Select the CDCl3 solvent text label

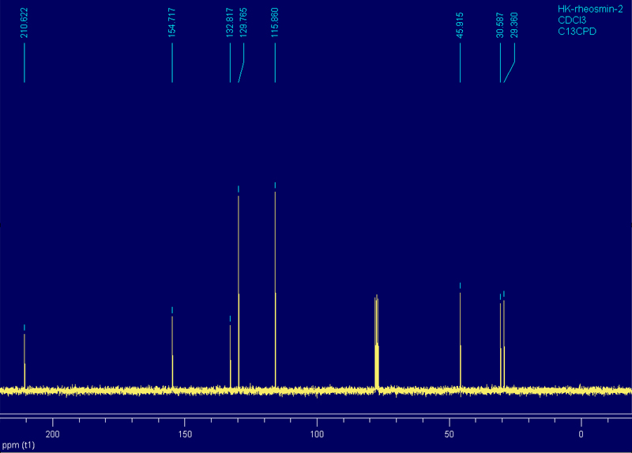(573, 19)
